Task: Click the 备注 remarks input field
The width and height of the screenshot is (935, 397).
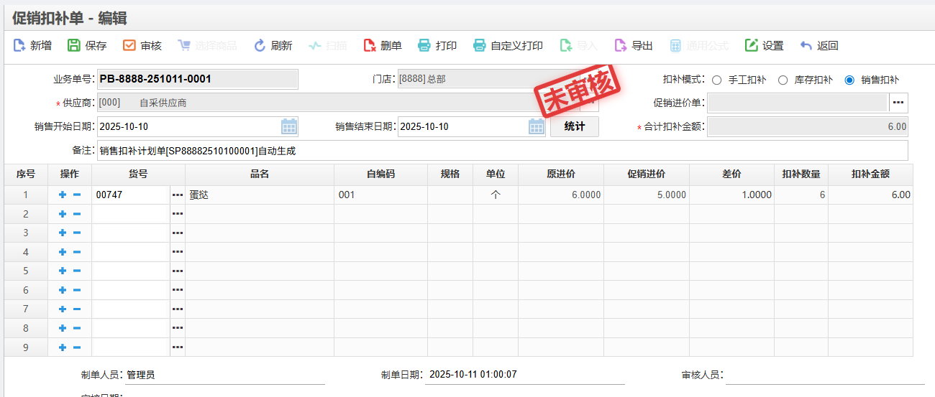Action: (x=502, y=151)
